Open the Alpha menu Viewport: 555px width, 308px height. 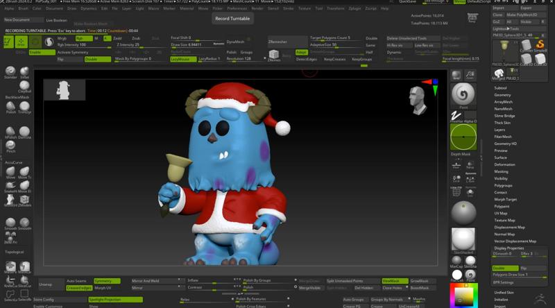pyautogui.click(x=9, y=8)
